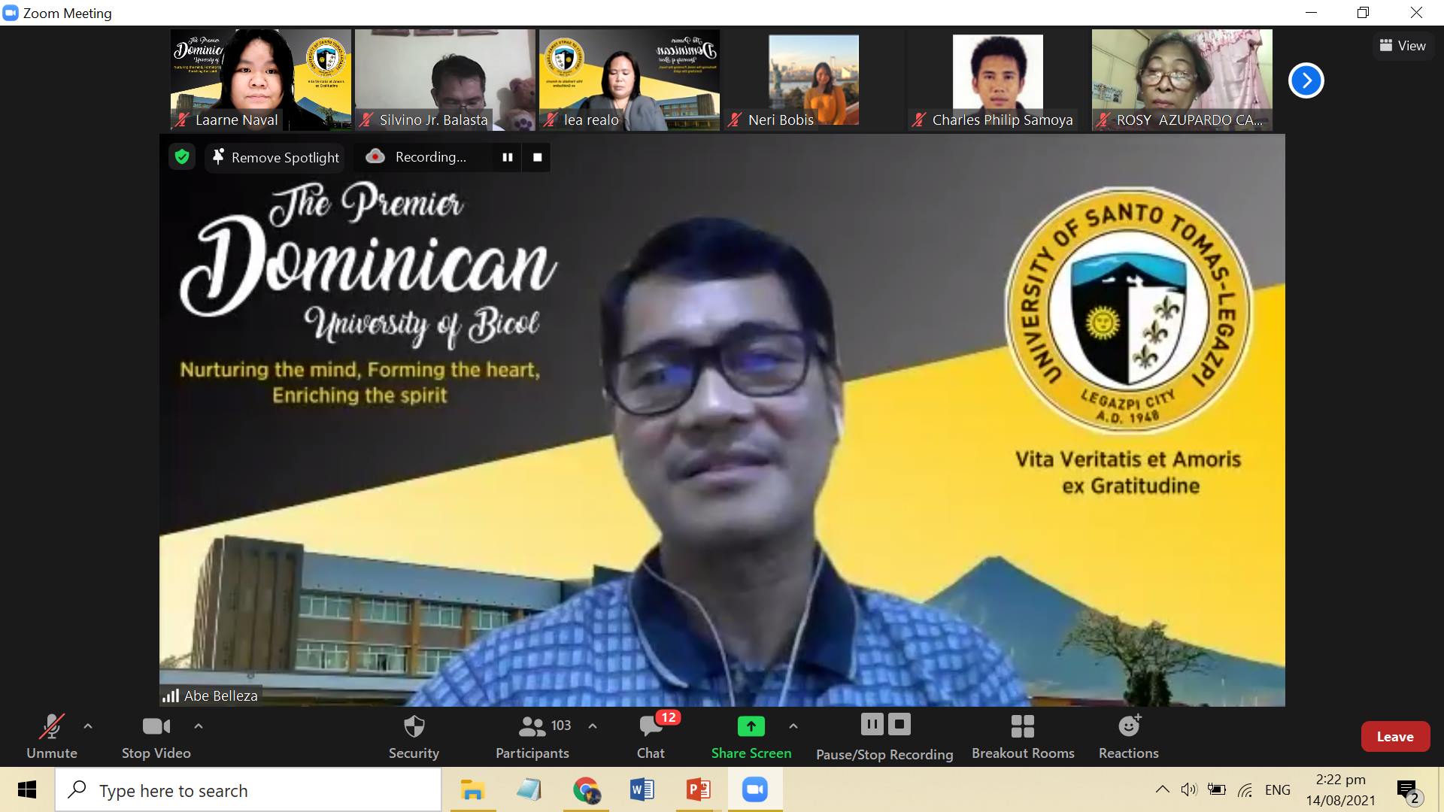Open PowerPoint from the taskbar
The width and height of the screenshot is (1444, 812).
tap(699, 790)
